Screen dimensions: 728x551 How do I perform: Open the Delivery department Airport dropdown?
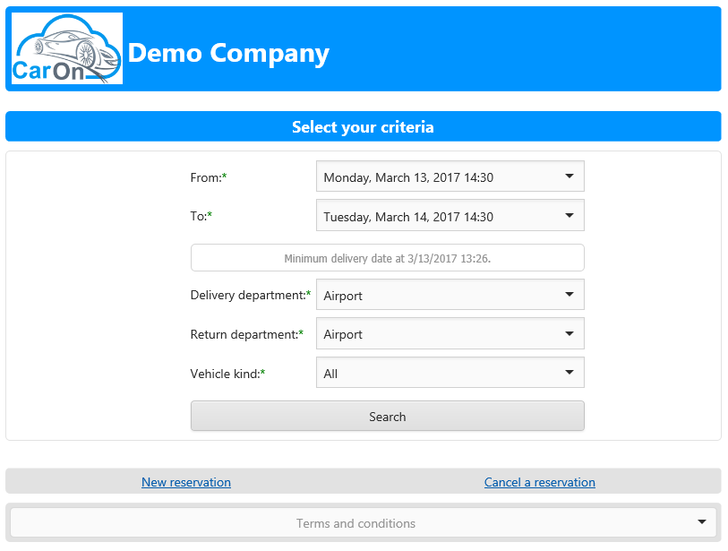[450, 294]
